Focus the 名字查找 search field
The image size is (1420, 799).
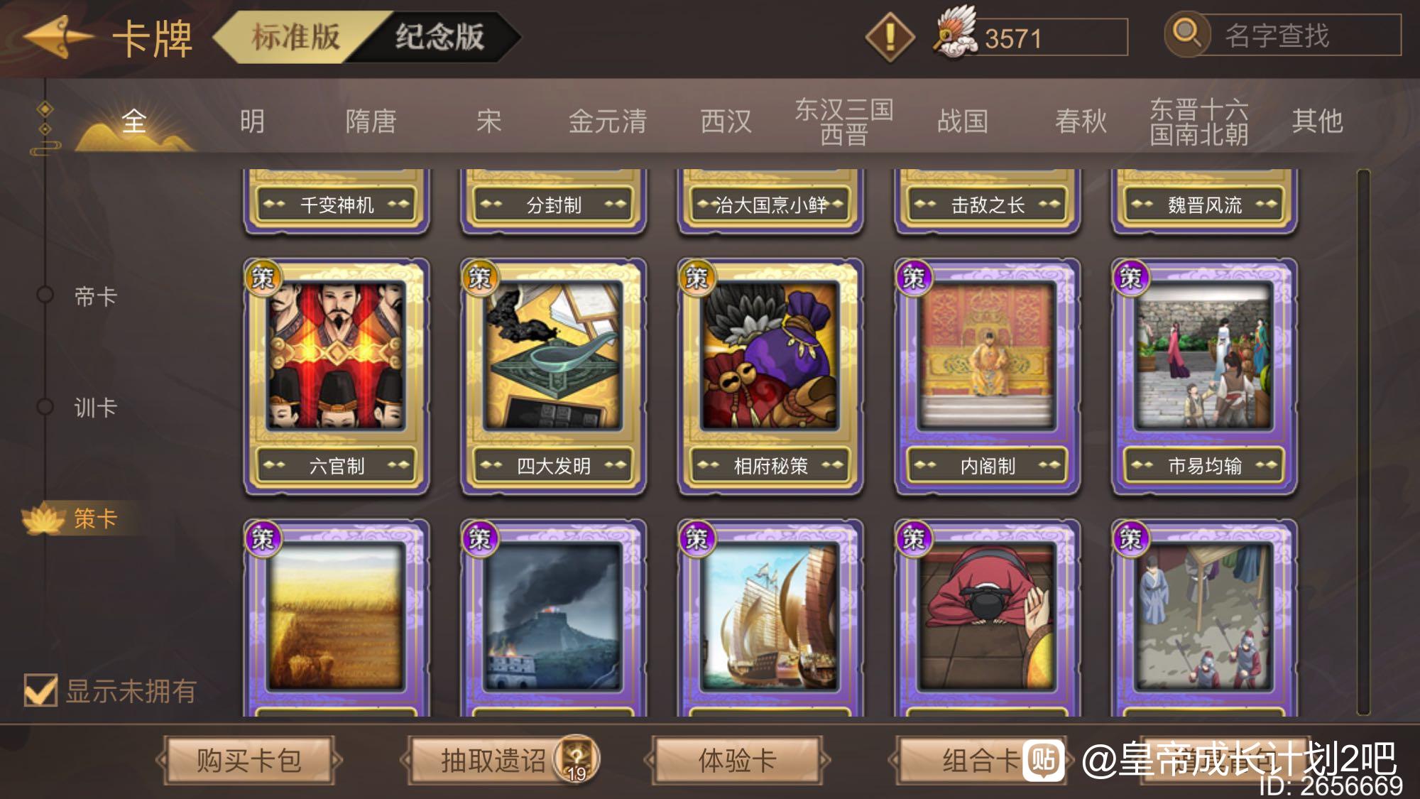[1298, 36]
